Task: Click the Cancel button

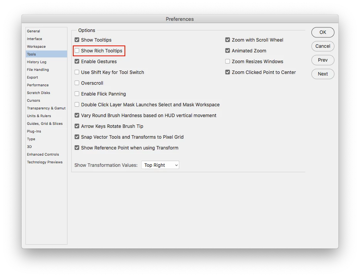Action: [x=323, y=46]
